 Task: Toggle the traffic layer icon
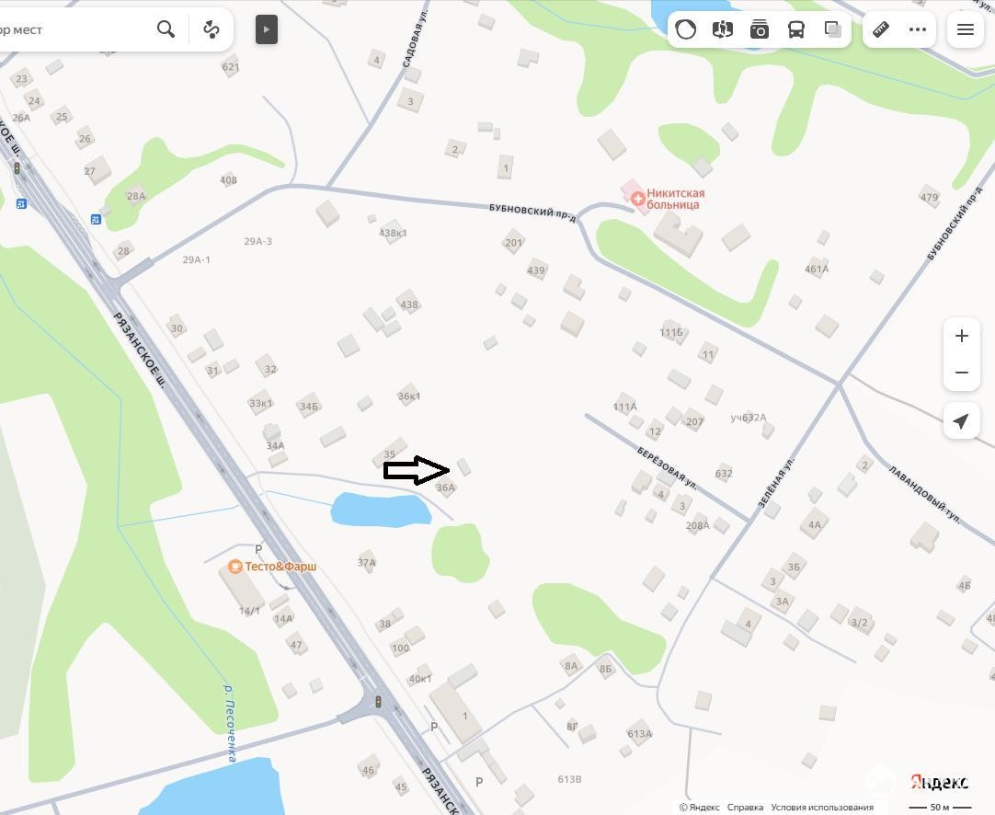coord(685,29)
